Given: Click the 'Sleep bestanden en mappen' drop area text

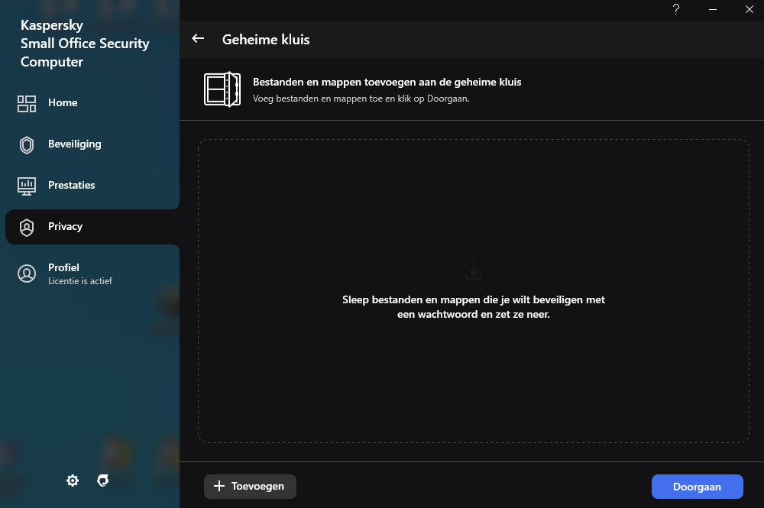Looking at the screenshot, I should point(474,307).
